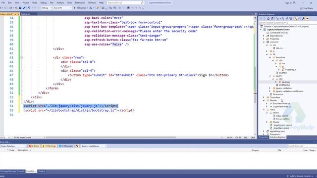The height and width of the screenshot is (178, 317).
Task: Select Privacy.cshtml in Solution Explorer
Action: click(282, 119)
